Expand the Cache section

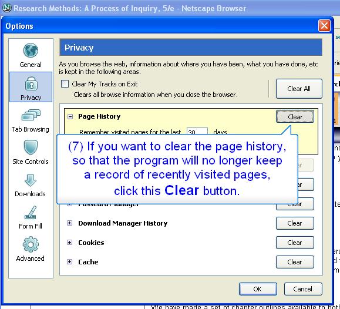coord(69,261)
